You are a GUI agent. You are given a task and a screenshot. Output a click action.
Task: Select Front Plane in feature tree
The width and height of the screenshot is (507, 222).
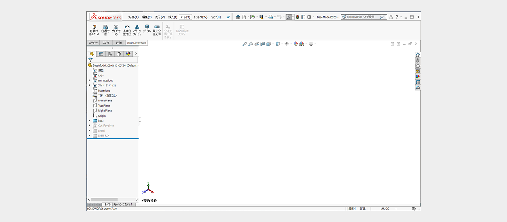tap(105, 101)
